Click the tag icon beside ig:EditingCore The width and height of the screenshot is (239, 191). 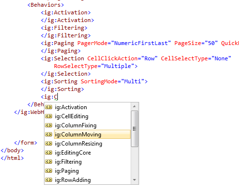(49, 153)
